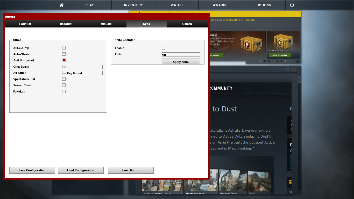Go back in the news browser panel

click(x=276, y=69)
